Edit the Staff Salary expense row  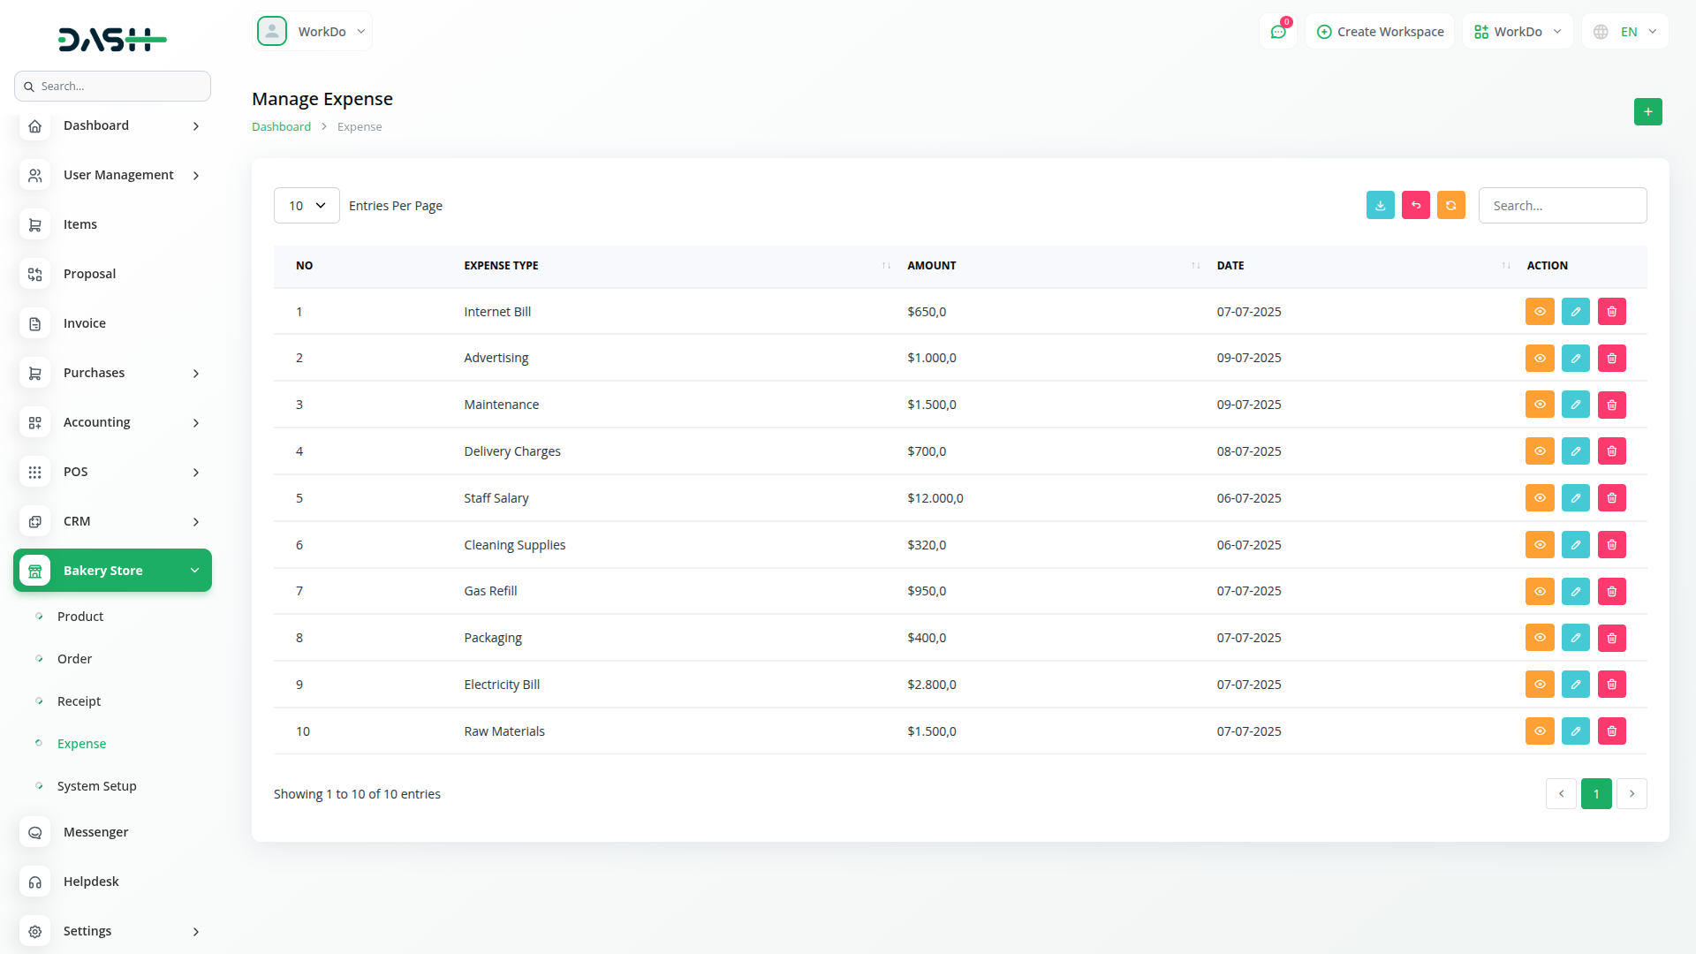coord(1575,498)
